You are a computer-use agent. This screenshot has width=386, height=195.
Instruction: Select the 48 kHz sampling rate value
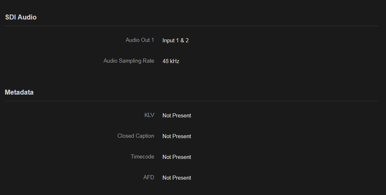pos(171,61)
